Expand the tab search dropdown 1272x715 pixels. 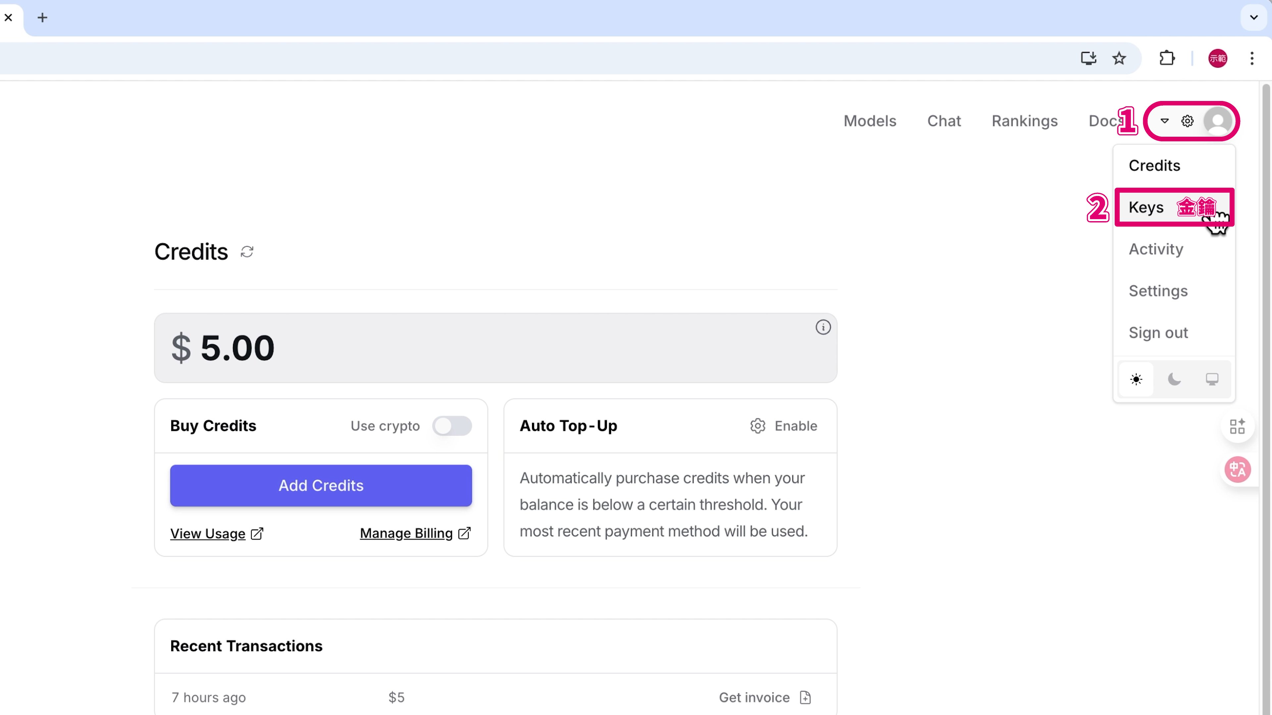tap(1253, 18)
